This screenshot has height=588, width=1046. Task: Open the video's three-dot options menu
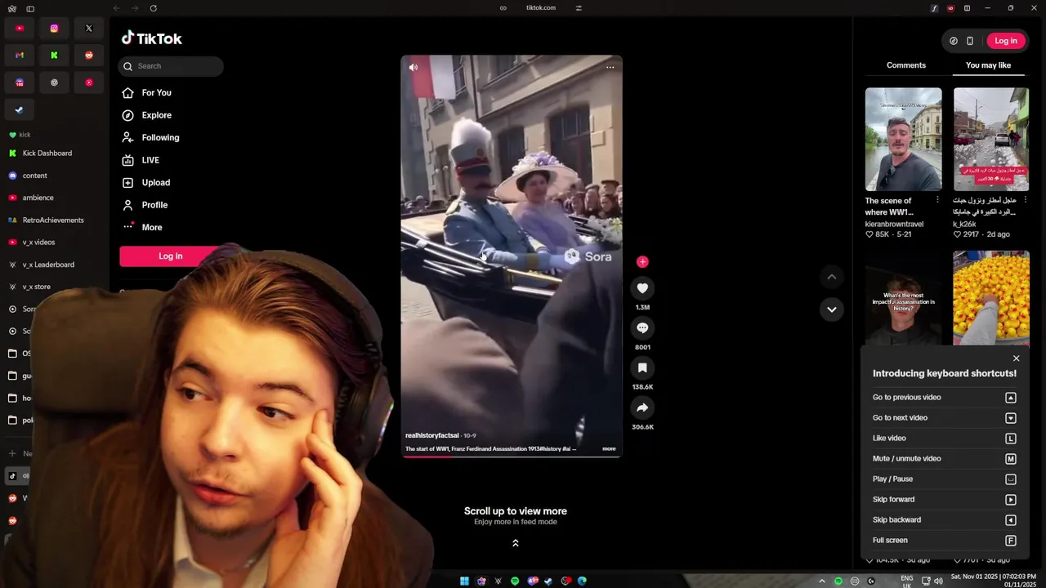click(610, 67)
